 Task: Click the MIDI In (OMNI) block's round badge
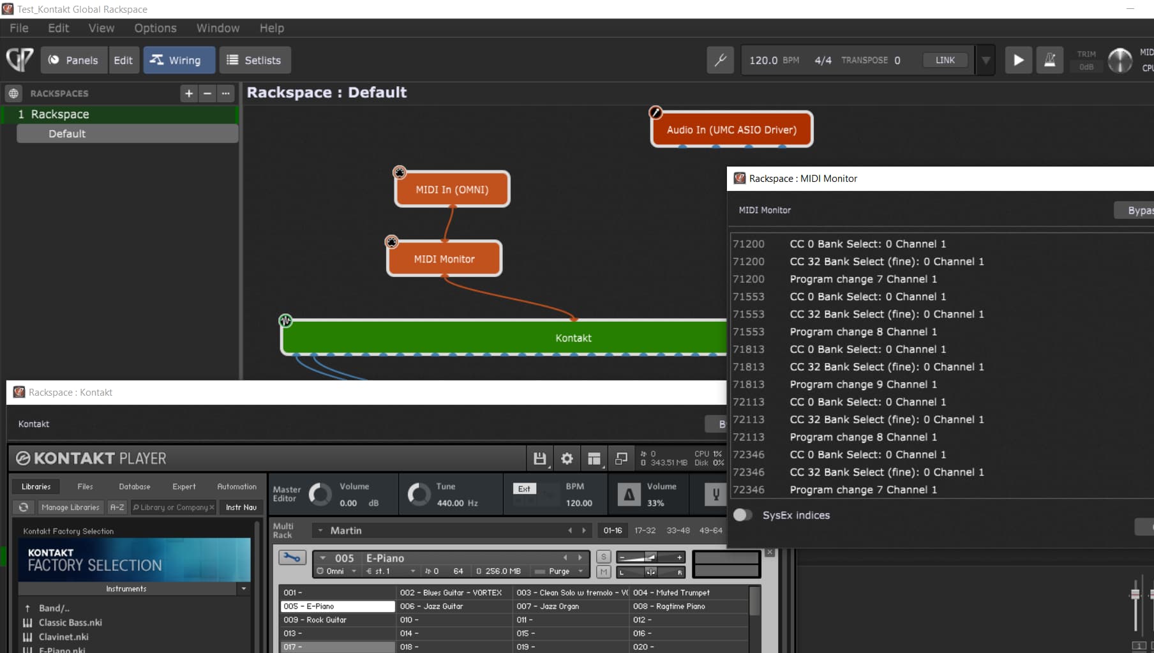click(400, 172)
